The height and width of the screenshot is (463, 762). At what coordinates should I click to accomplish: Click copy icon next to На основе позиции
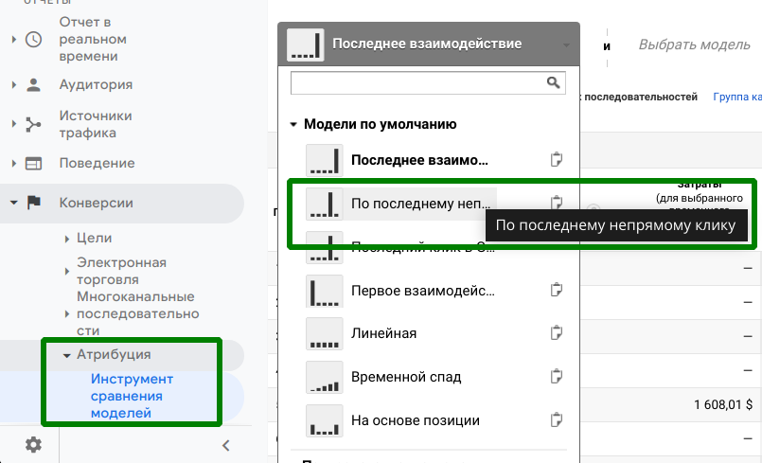coord(558,419)
